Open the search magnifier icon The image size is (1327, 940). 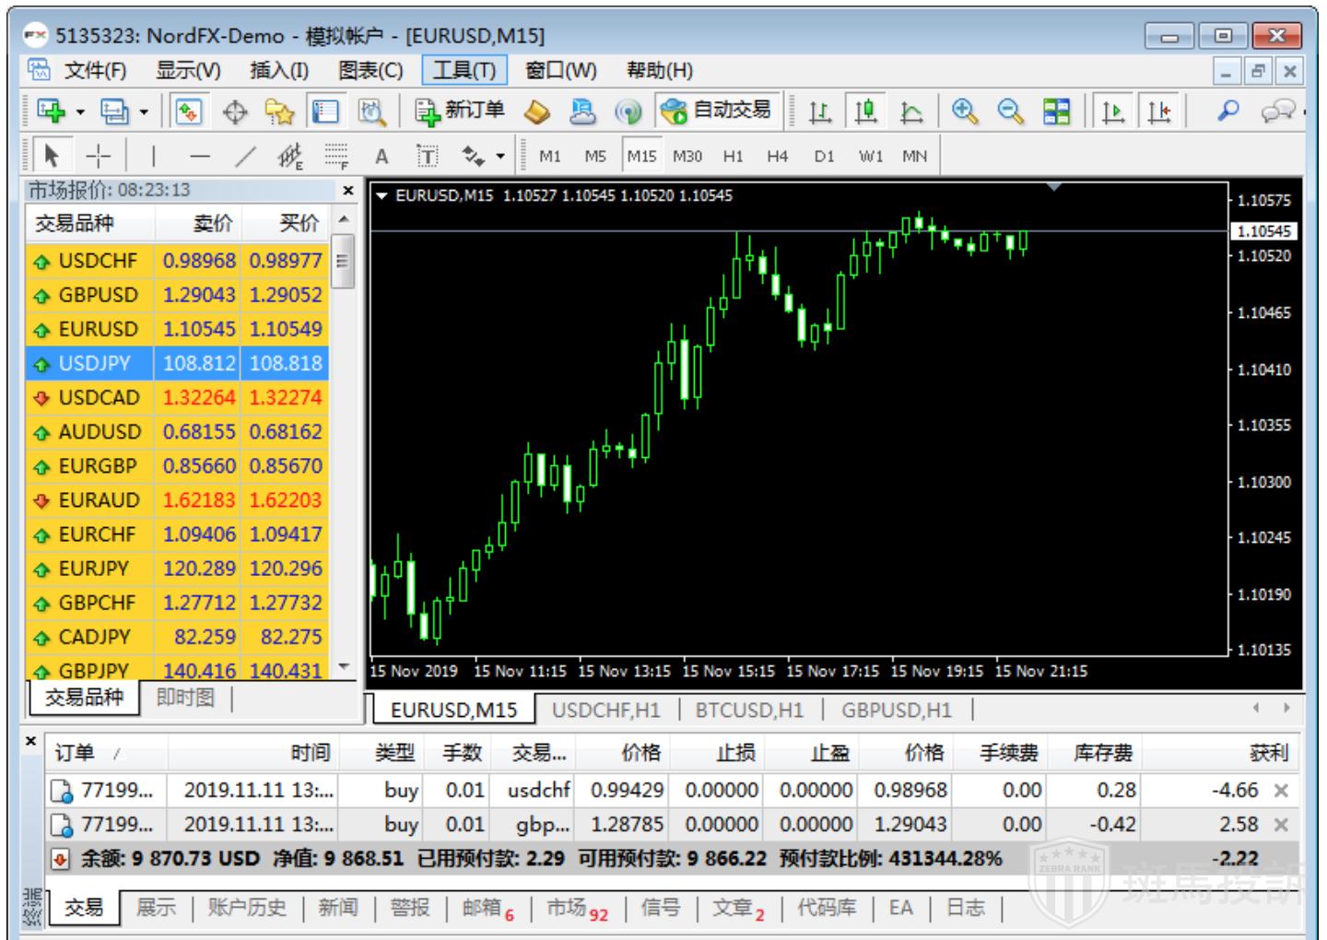point(1227,112)
